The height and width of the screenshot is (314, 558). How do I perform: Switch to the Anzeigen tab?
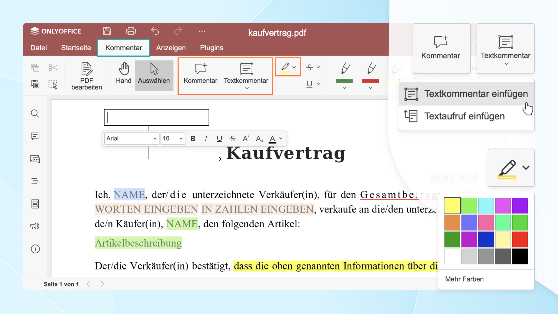(x=171, y=48)
